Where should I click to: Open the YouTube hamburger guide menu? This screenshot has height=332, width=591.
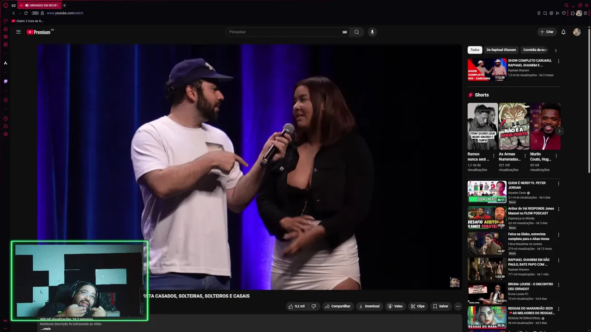coord(18,32)
